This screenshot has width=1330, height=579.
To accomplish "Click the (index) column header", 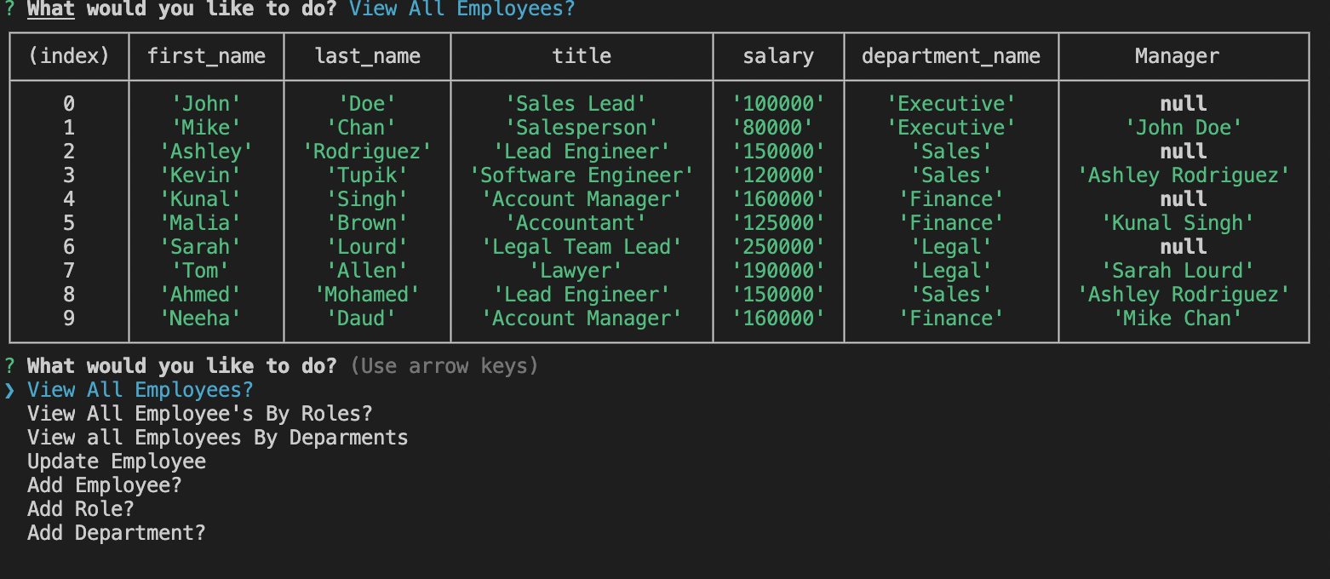I will pyautogui.click(x=69, y=56).
